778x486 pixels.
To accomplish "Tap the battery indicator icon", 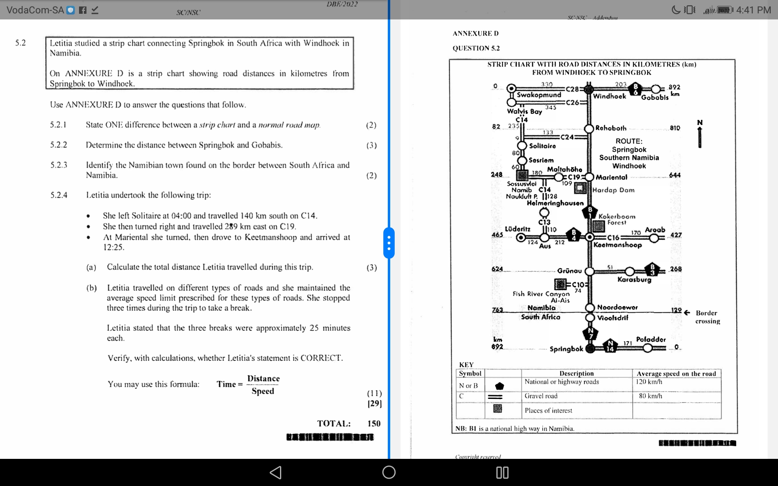I will tap(725, 10).
